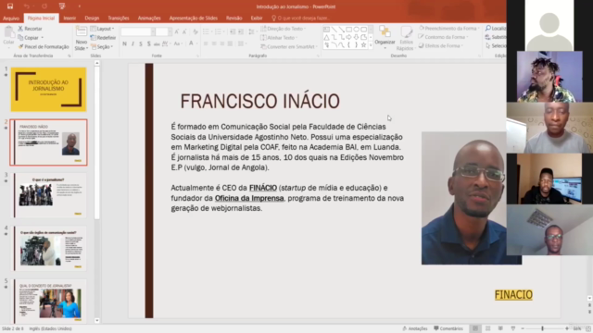The width and height of the screenshot is (593, 333).
Task: Click the Save icon in the title bar
Action: pos(10,6)
